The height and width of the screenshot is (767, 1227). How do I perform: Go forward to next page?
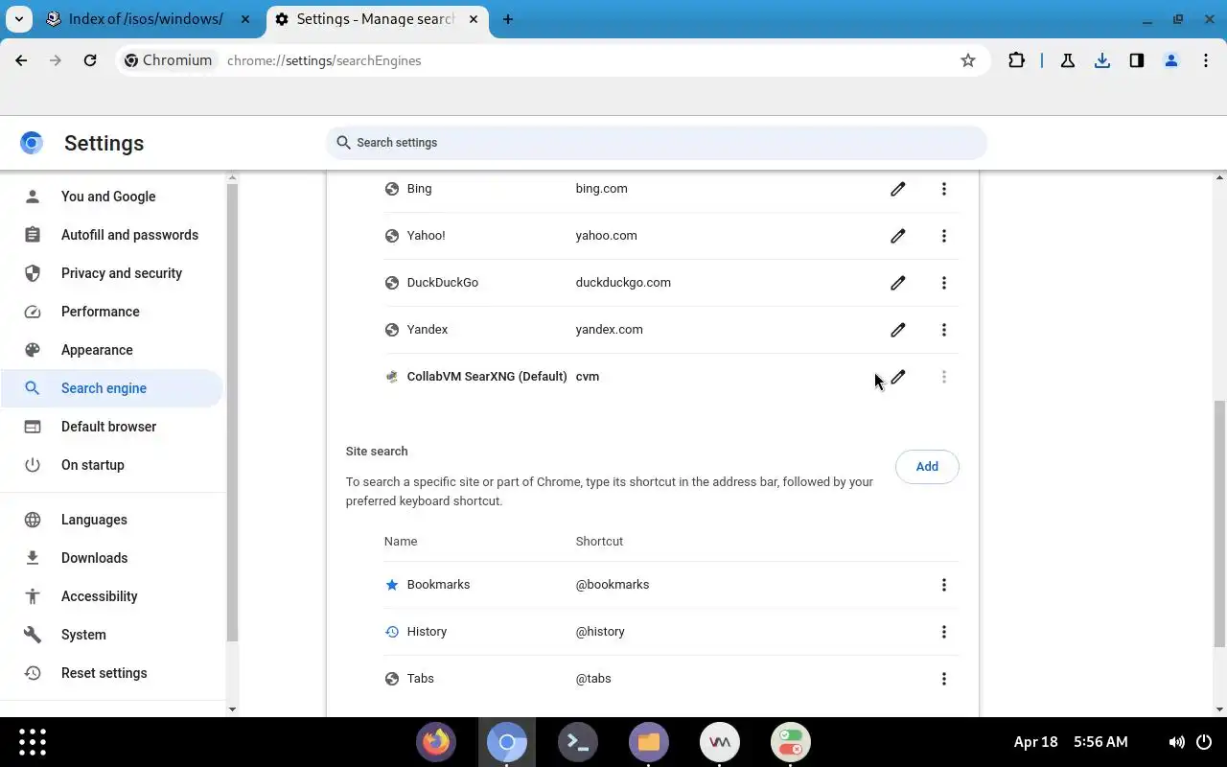coord(56,60)
